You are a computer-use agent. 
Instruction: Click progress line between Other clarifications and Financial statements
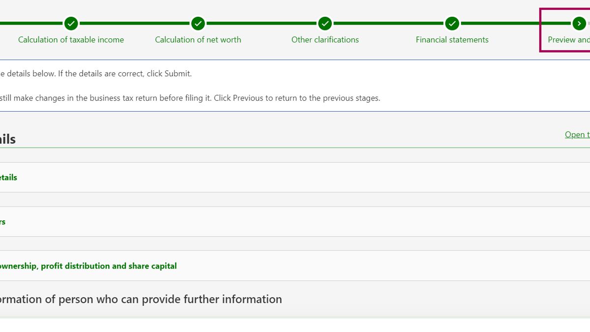click(388, 23)
